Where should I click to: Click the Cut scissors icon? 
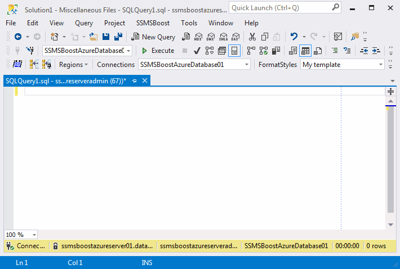pyautogui.click(x=252, y=37)
